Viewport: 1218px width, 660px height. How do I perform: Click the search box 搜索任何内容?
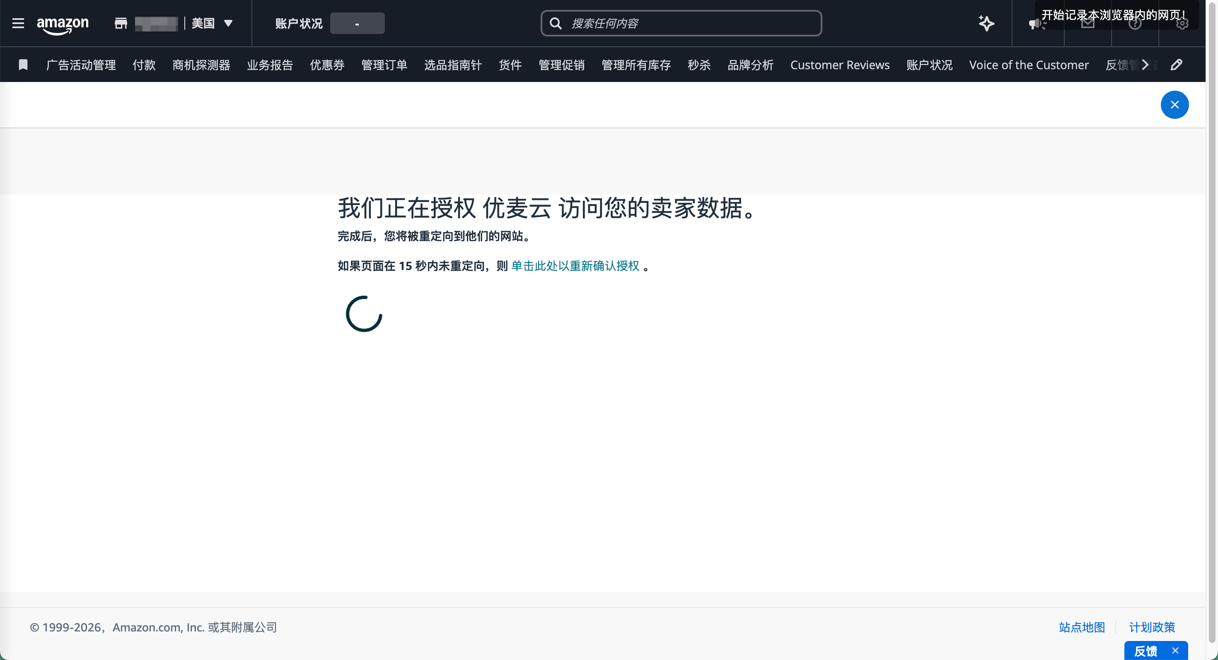pyautogui.click(x=681, y=23)
